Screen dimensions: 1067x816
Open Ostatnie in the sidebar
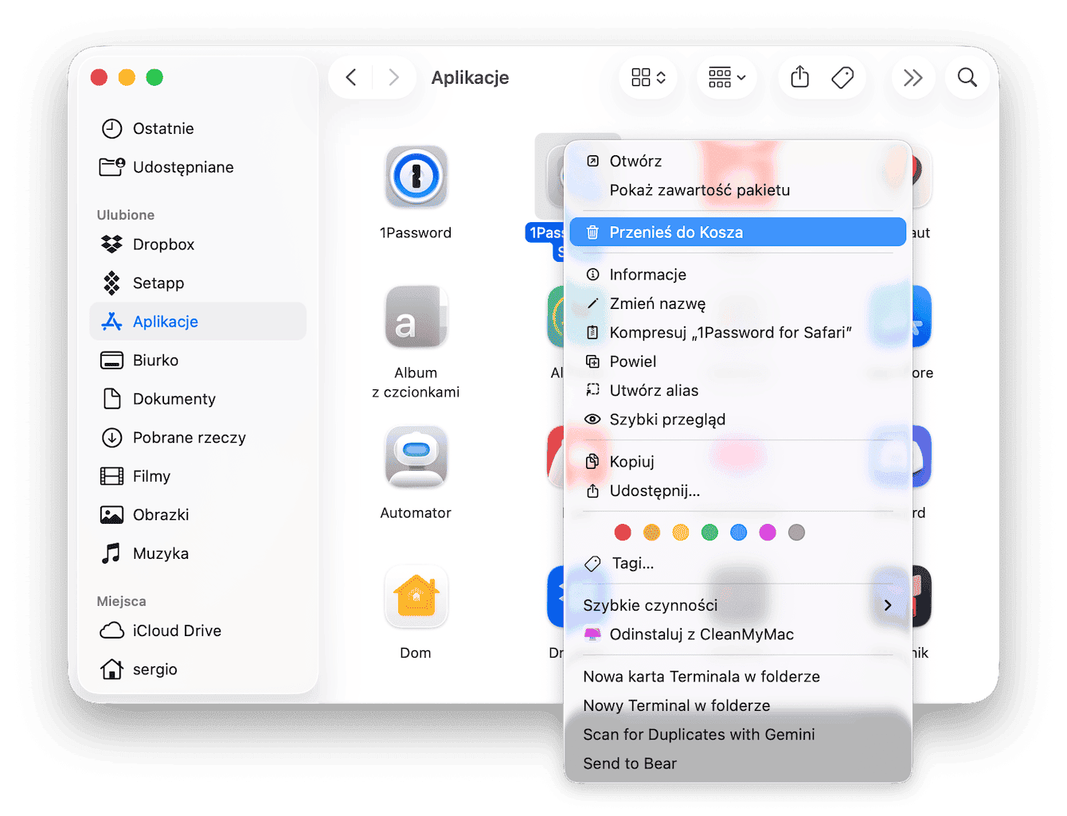point(197,128)
